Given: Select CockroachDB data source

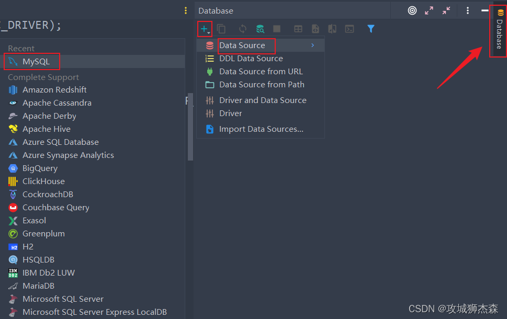Looking at the screenshot, I should [x=93, y=194].
